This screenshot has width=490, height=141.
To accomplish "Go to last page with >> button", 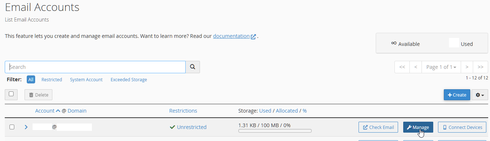I will [480, 67].
